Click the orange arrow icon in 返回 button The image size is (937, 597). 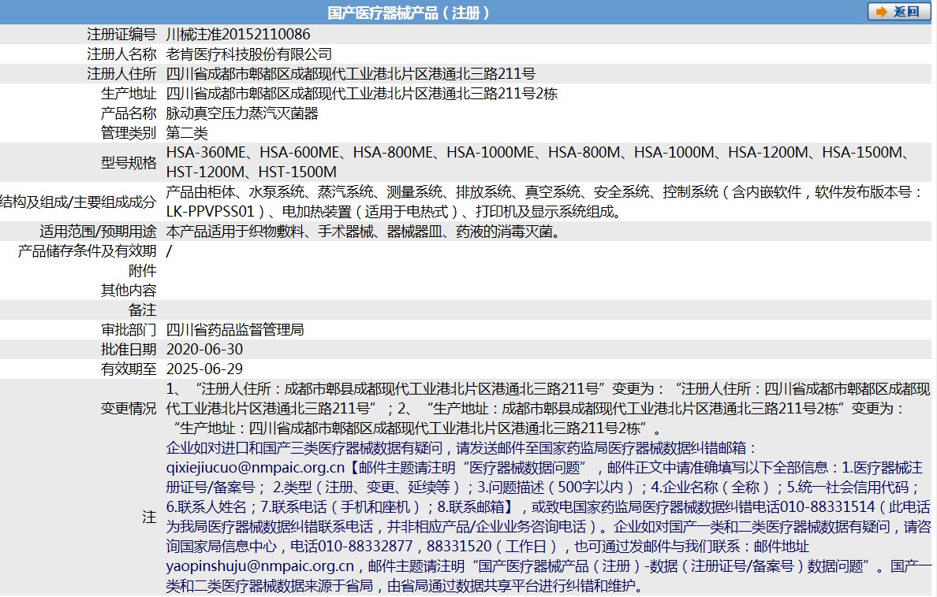(882, 12)
